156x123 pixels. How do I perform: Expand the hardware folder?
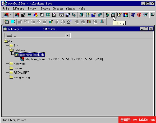click(17, 64)
